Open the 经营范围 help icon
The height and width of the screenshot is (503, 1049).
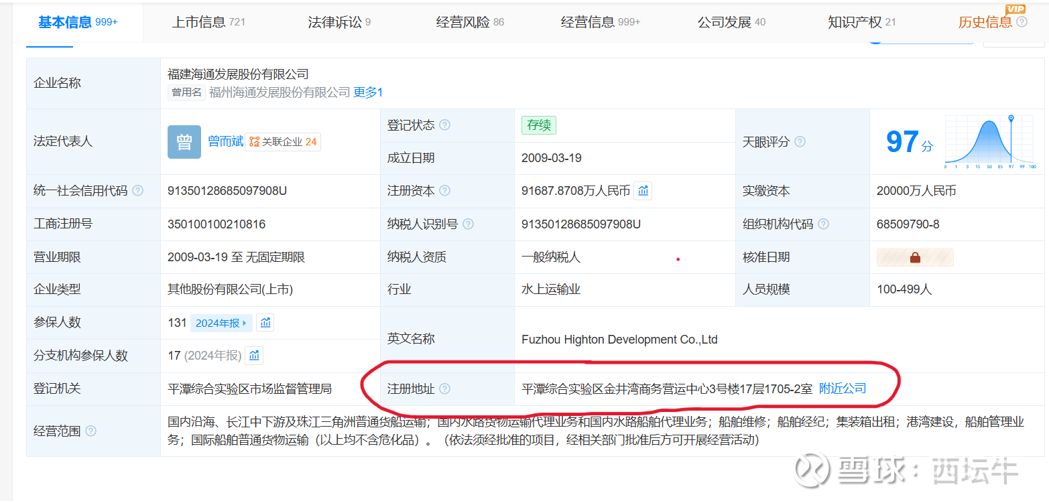[90, 431]
